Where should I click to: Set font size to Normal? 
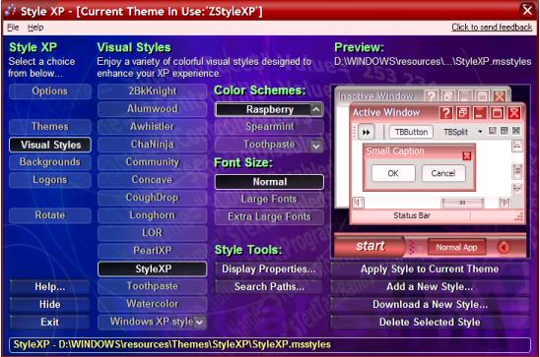click(269, 182)
